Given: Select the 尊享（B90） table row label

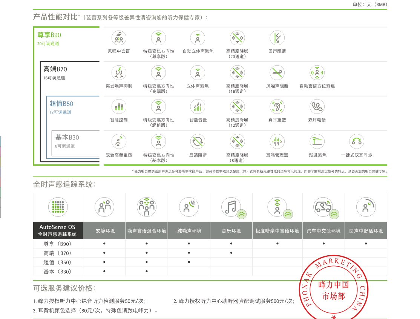Looking at the screenshot, I should click(58, 244).
